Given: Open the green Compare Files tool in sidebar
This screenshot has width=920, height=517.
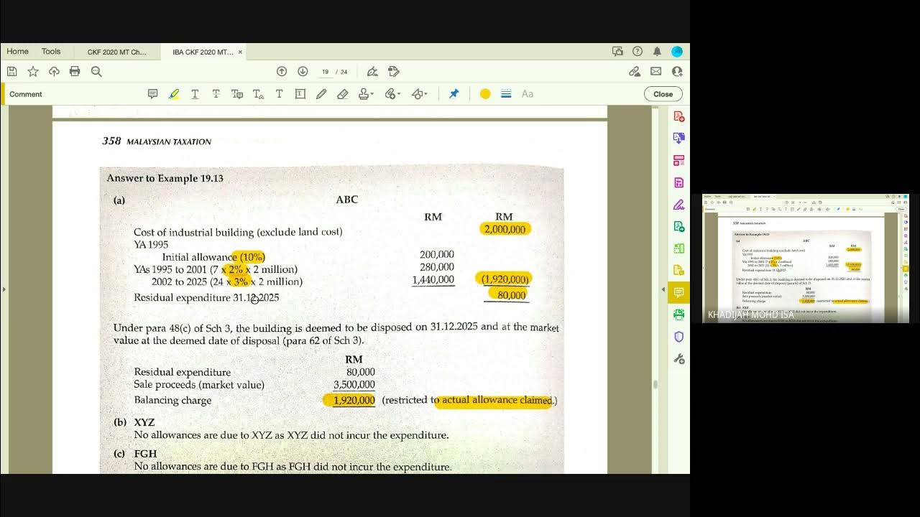Looking at the screenshot, I should click(678, 248).
